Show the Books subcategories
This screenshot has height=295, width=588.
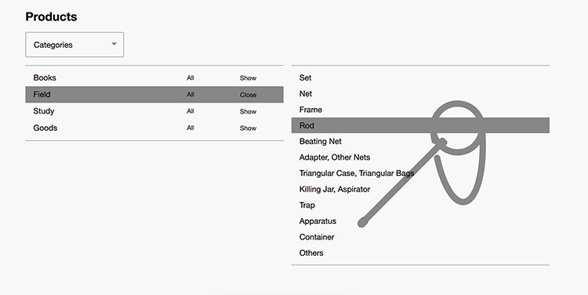(248, 78)
